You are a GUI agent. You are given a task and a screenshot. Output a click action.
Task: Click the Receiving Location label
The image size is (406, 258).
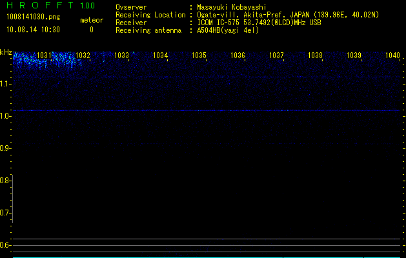point(150,15)
